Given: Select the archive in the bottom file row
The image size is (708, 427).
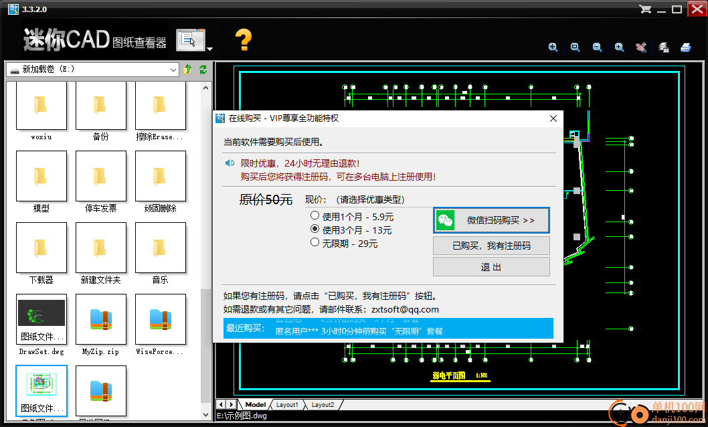Looking at the screenshot, I should (x=100, y=391).
